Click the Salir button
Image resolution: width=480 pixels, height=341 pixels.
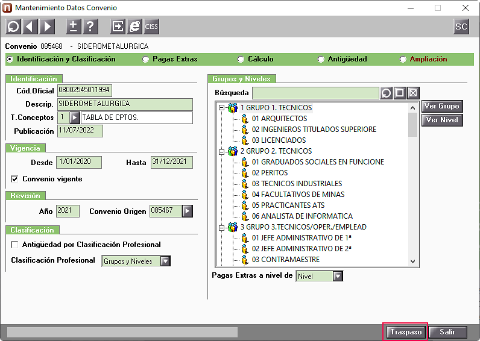click(447, 332)
